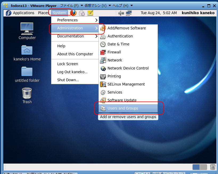This screenshot has width=218, height=174.
Task: Click the Add/Remove Software package icon
Action: click(x=103, y=28)
